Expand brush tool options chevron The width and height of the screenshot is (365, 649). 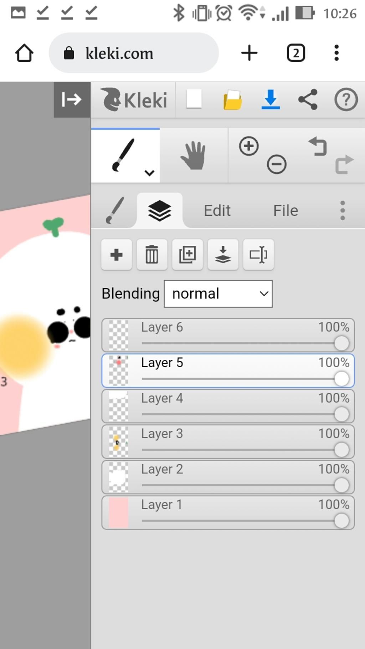(149, 173)
